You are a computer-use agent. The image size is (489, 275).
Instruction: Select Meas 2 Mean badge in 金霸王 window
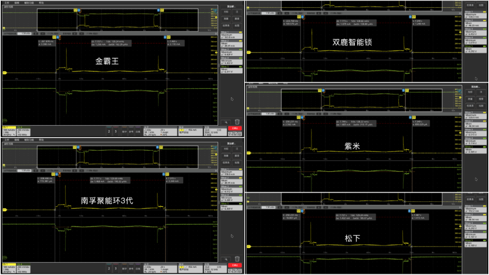[231, 43]
